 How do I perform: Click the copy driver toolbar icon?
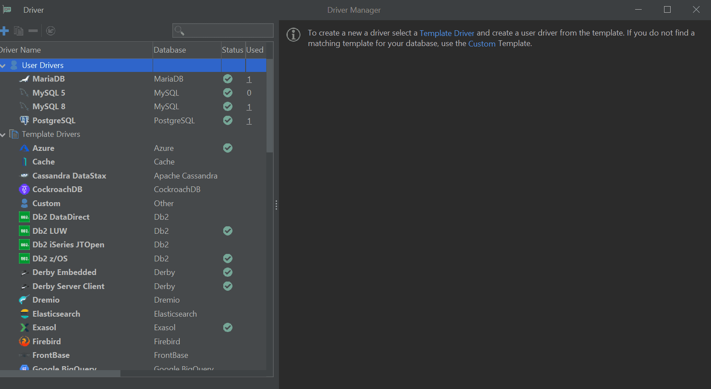click(x=18, y=31)
